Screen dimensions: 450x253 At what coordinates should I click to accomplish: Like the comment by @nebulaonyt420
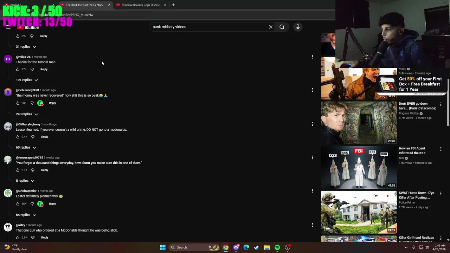coord(18,103)
